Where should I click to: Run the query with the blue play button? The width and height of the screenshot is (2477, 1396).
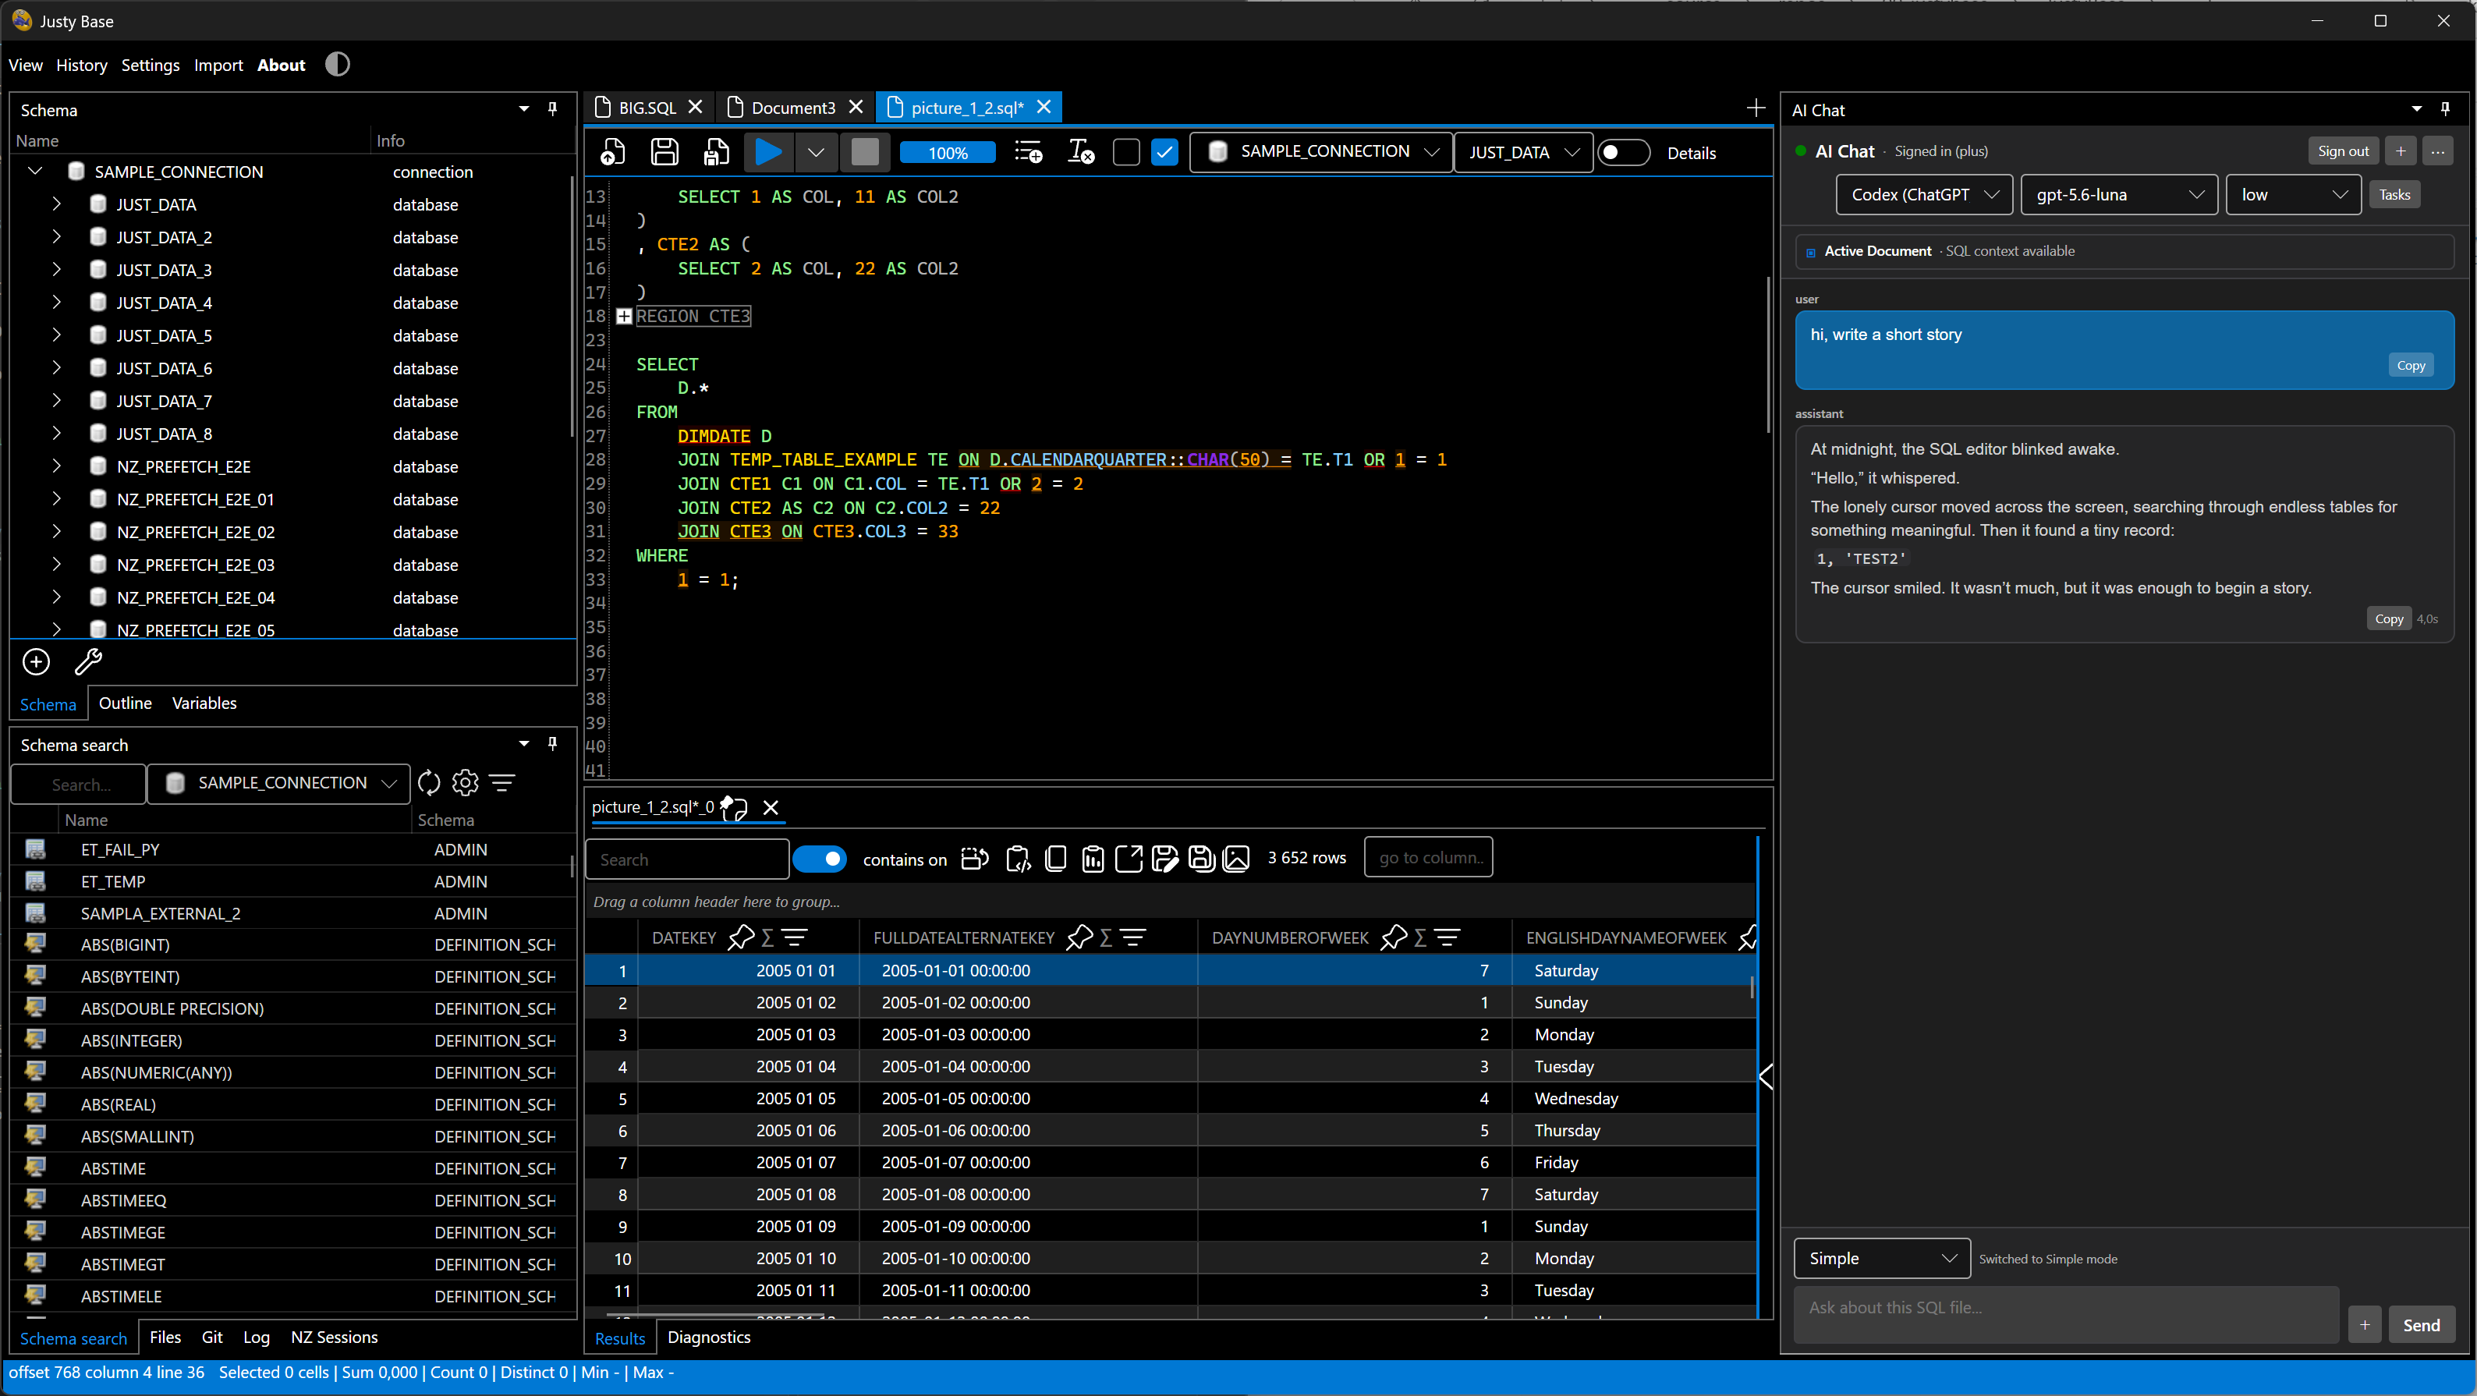pos(768,152)
